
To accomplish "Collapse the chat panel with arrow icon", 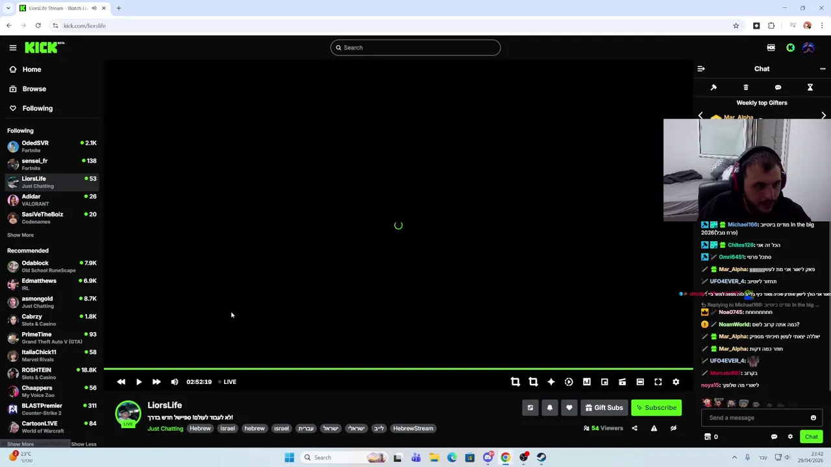I will 701,69.
